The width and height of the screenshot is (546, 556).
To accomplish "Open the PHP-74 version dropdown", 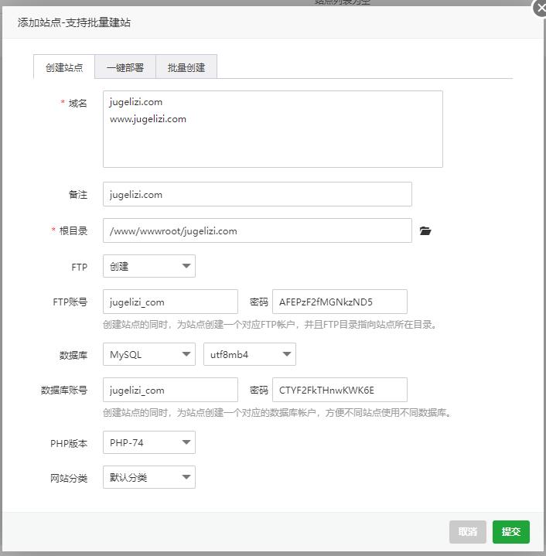I will 149,442.
